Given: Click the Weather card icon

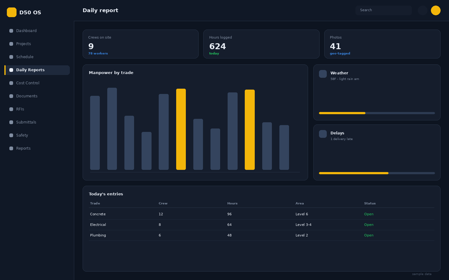Looking at the screenshot, I should coord(323,74).
